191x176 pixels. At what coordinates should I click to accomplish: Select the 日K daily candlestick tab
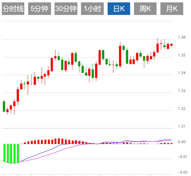coord(119,9)
